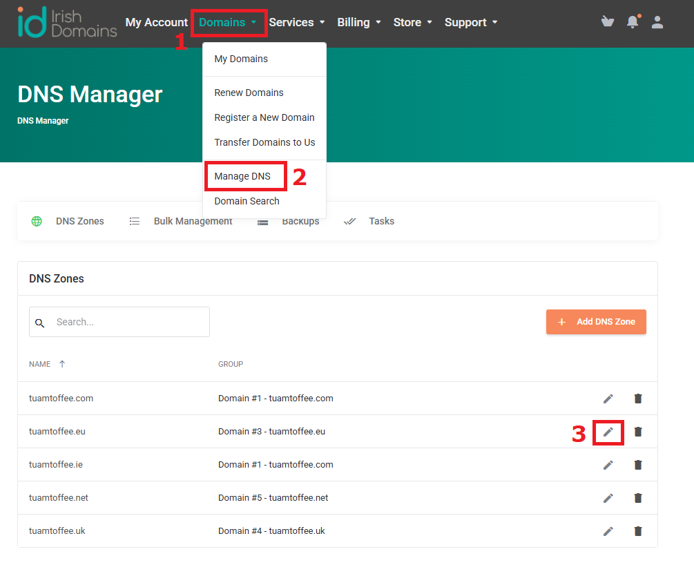Delete tuamtoffee.uk zone trash icon

click(638, 531)
